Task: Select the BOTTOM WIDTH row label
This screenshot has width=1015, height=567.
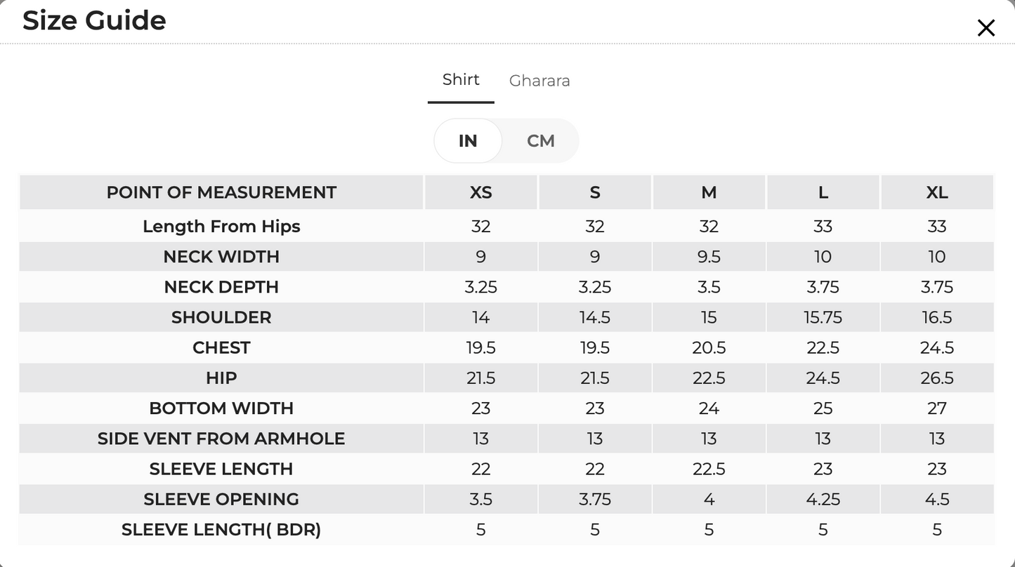Action: [x=221, y=408]
